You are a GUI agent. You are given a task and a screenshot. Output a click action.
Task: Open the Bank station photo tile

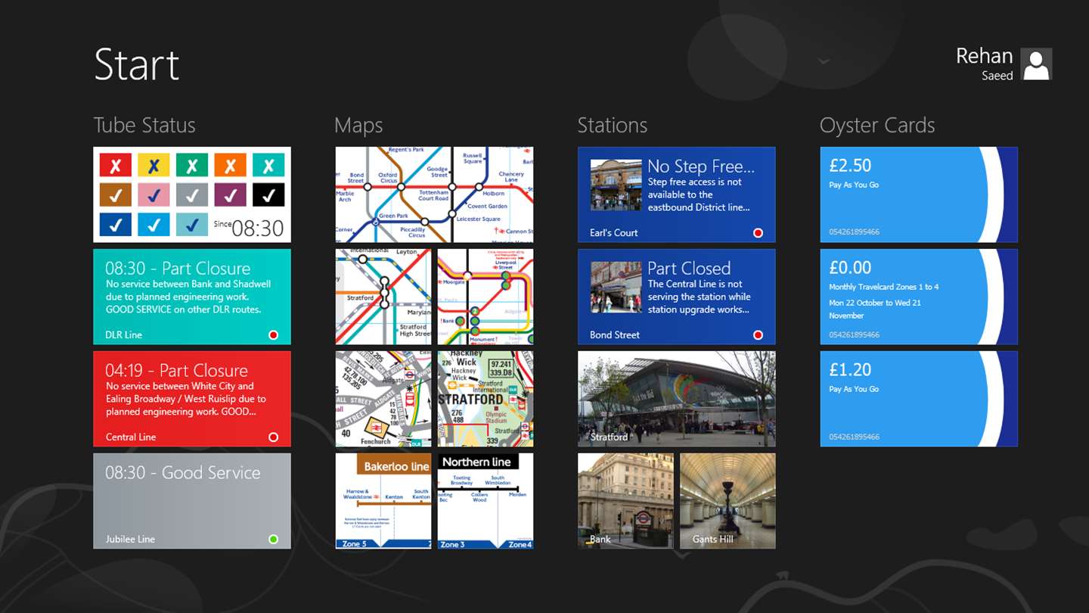[625, 501]
